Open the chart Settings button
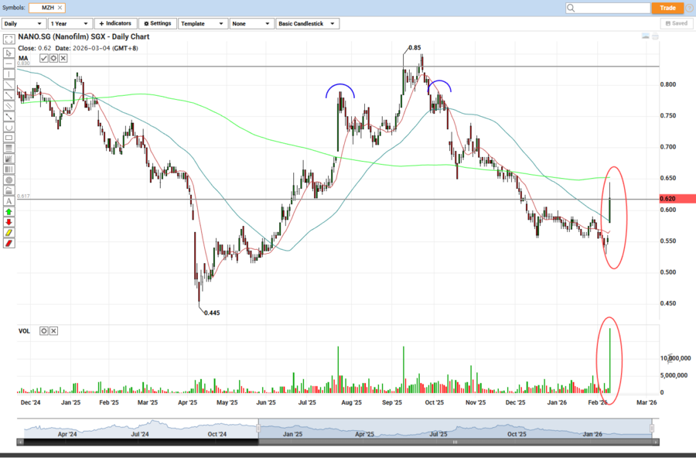This screenshot has width=696, height=458. (x=157, y=24)
